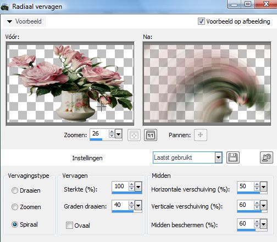277x242 pixels.
Task: Toggle Voorbeeld op afbeelding checkbox
Action: coord(201,21)
